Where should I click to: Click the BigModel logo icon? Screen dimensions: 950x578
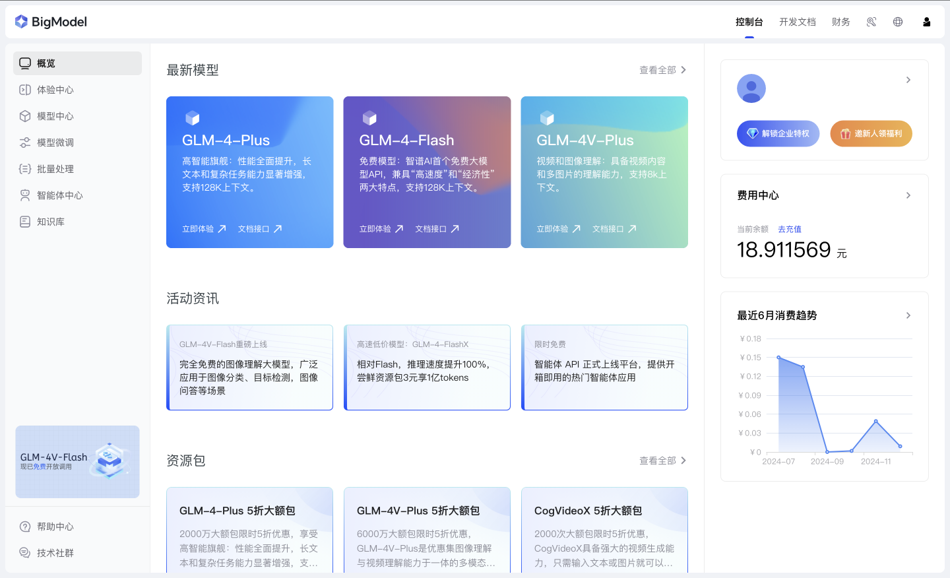21,22
